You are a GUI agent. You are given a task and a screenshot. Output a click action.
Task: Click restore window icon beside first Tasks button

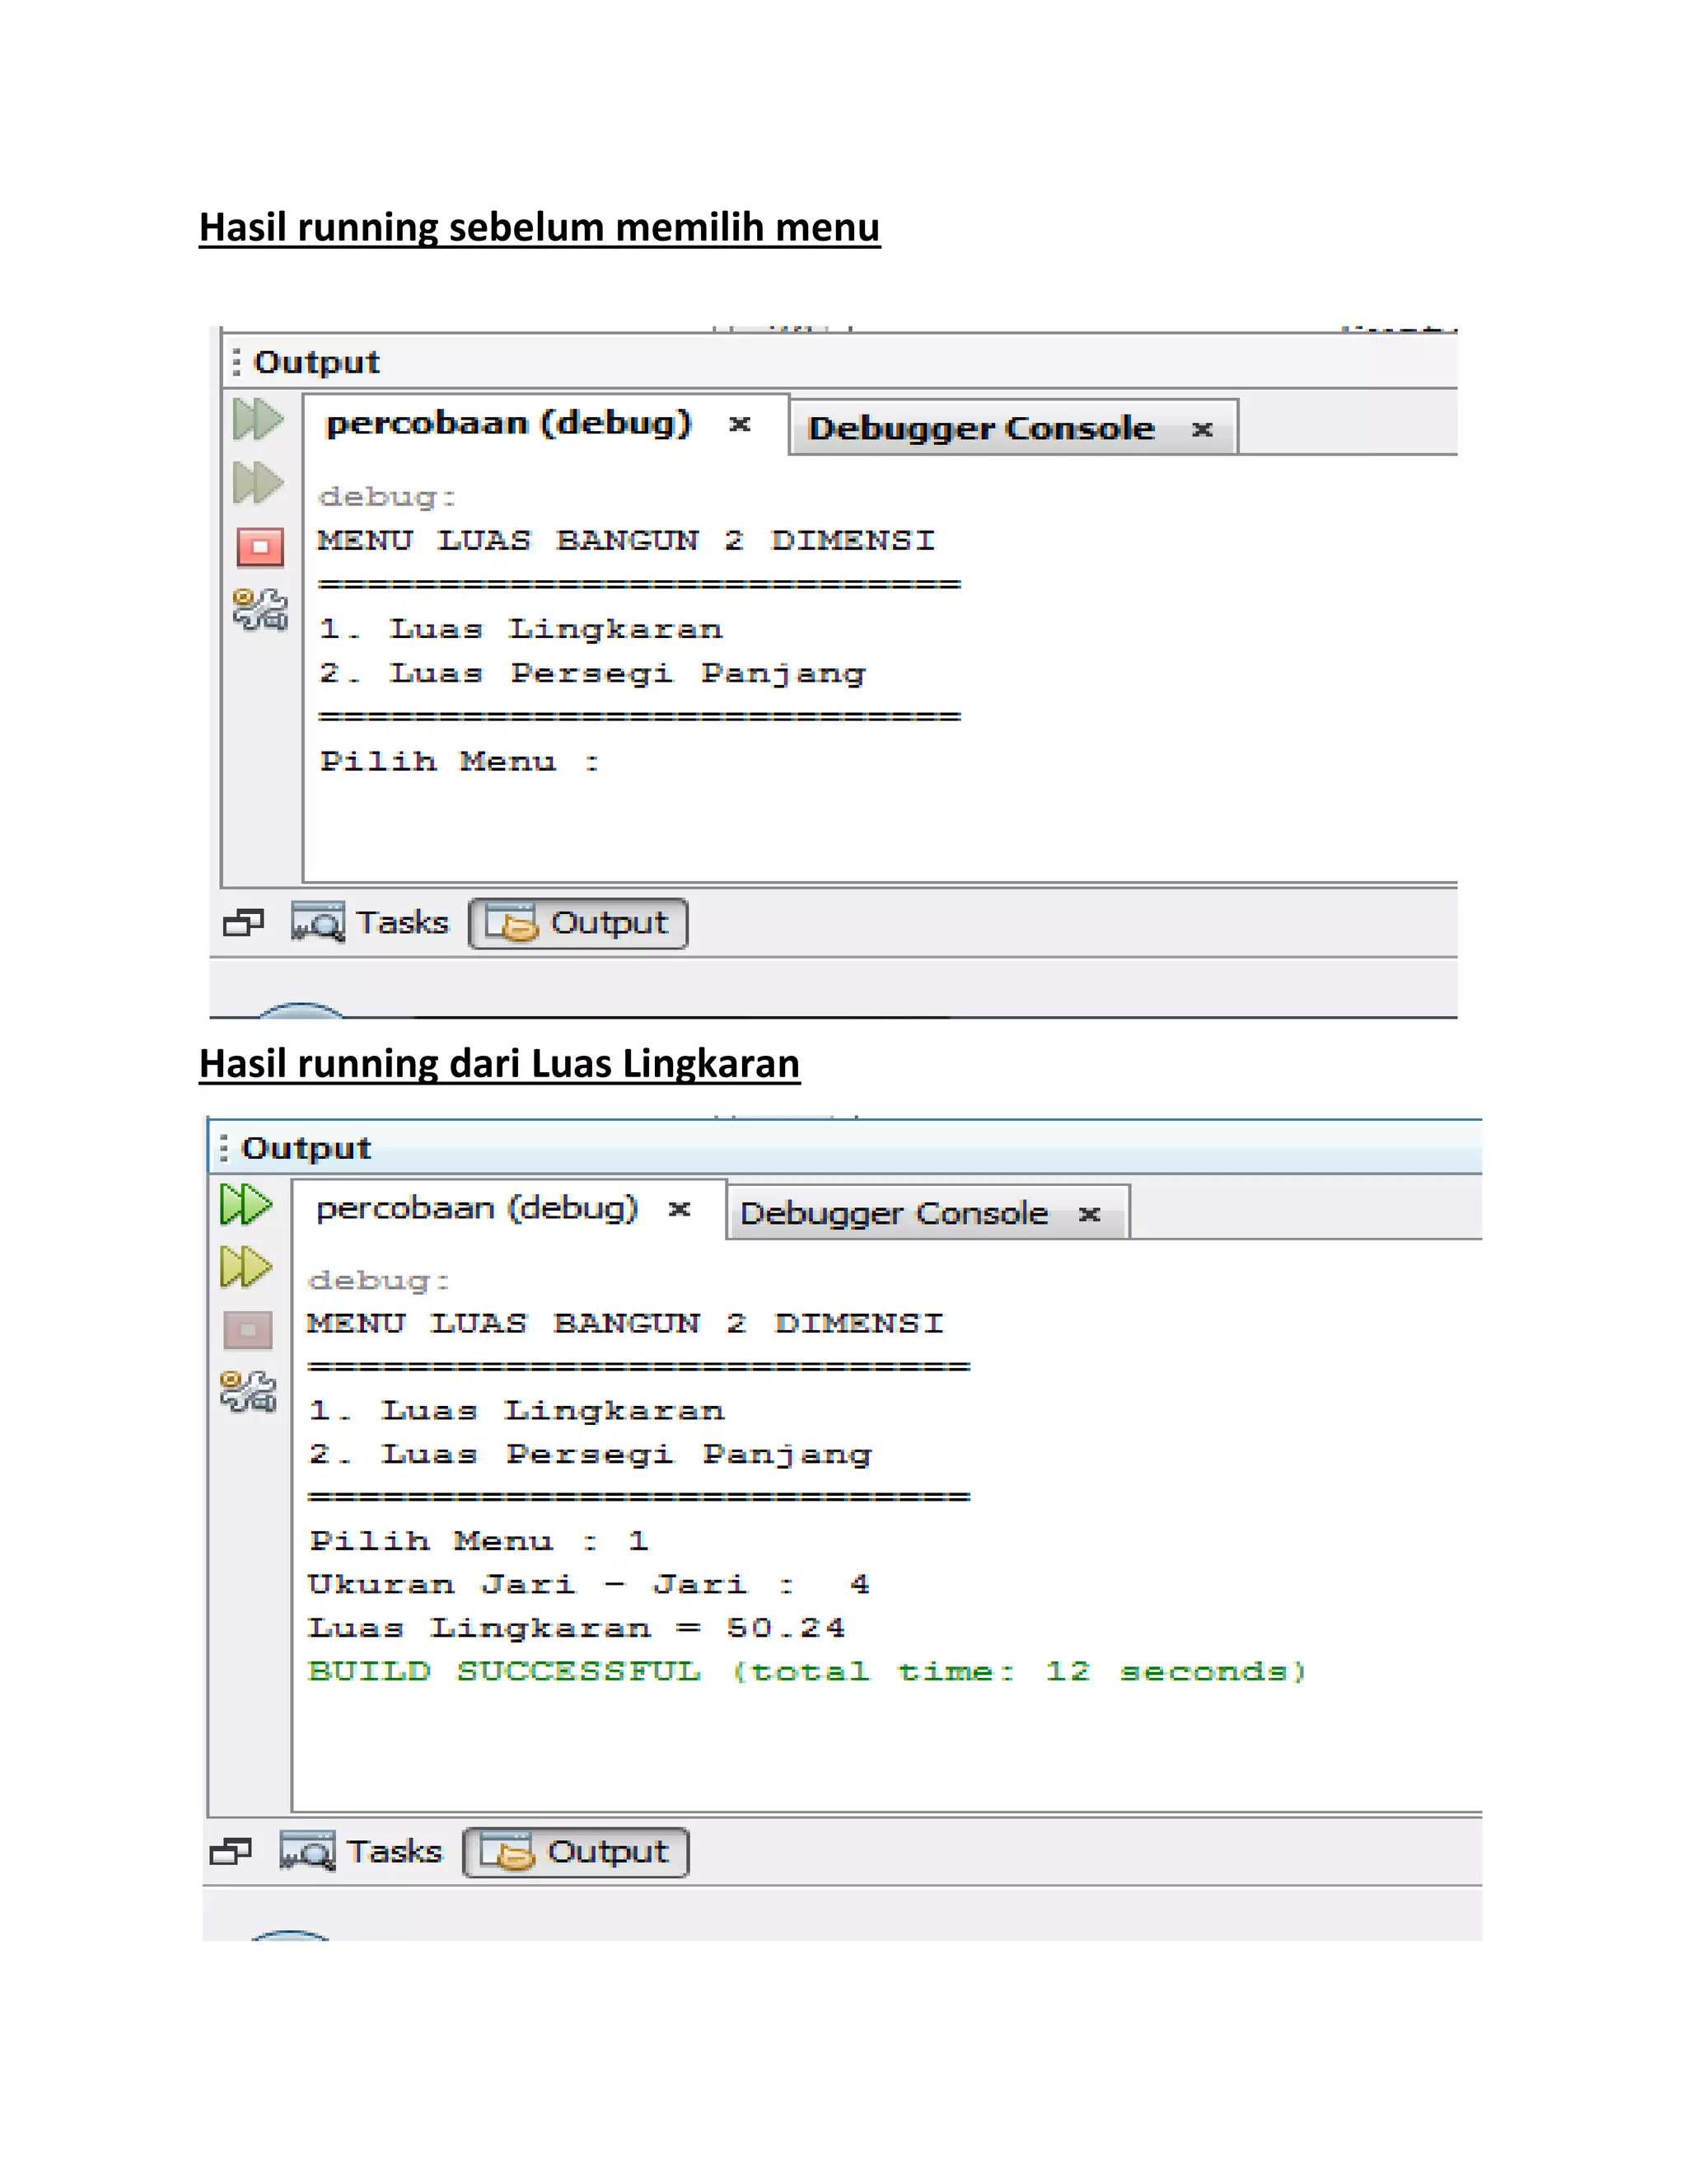(243, 922)
